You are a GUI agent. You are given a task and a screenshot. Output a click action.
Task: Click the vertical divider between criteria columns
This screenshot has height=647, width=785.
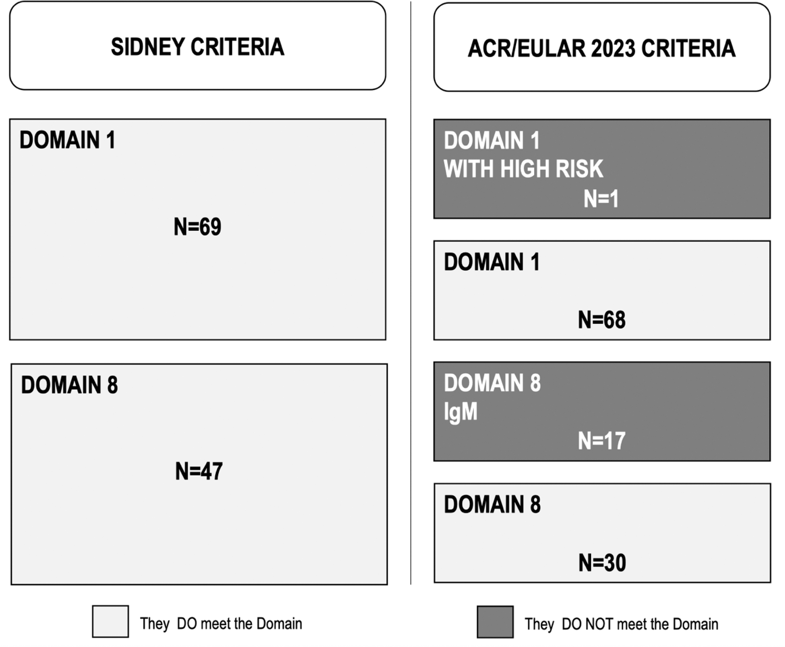411,293
